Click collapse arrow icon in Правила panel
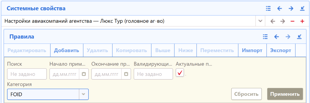The width and height of the screenshot is (310, 103). 299,37
